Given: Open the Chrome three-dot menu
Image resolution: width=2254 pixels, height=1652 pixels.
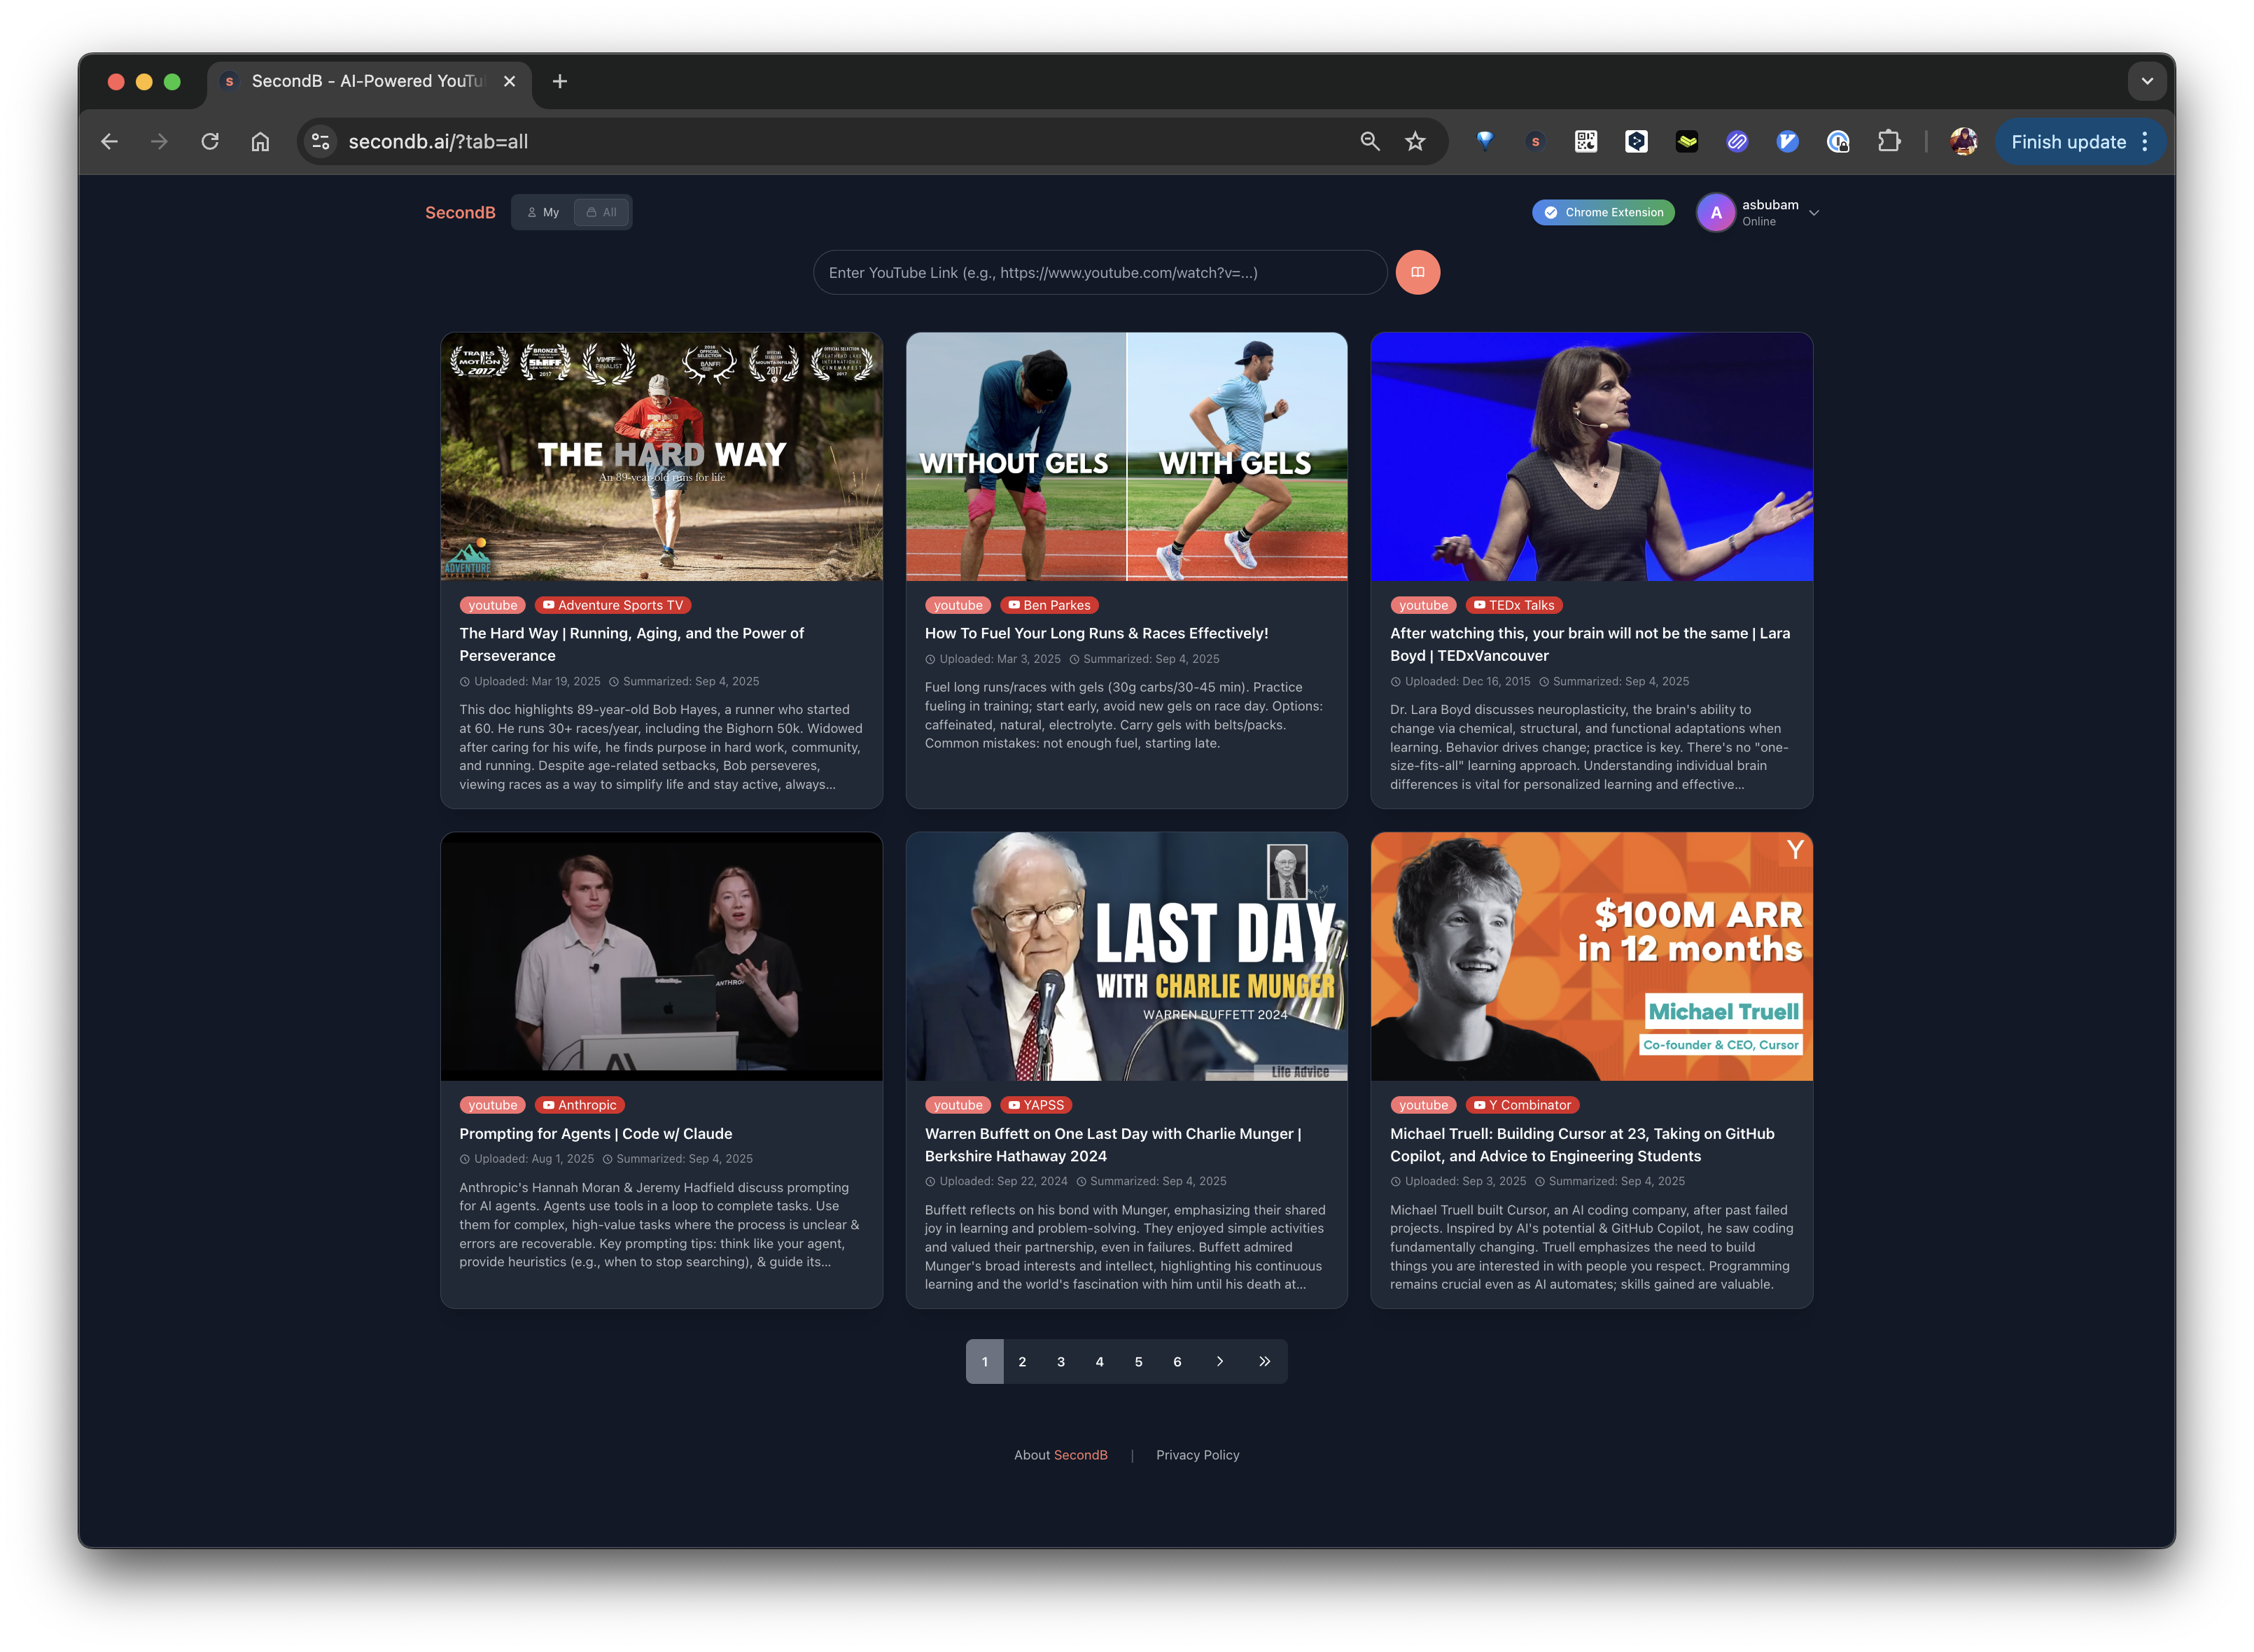Looking at the screenshot, I should click(x=2145, y=142).
